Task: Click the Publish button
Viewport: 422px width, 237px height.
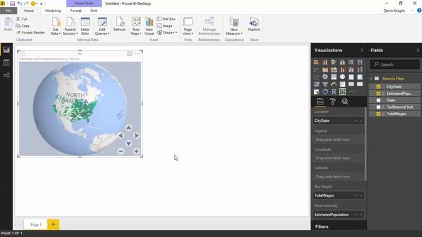Action: coord(254,24)
